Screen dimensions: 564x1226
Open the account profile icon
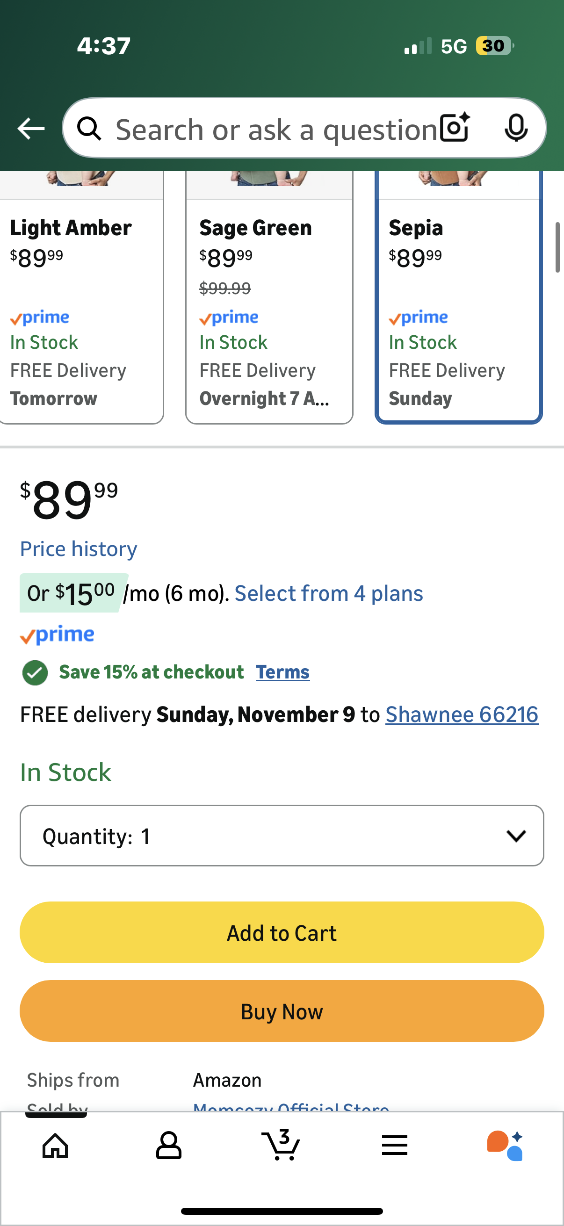click(x=168, y=1145)
